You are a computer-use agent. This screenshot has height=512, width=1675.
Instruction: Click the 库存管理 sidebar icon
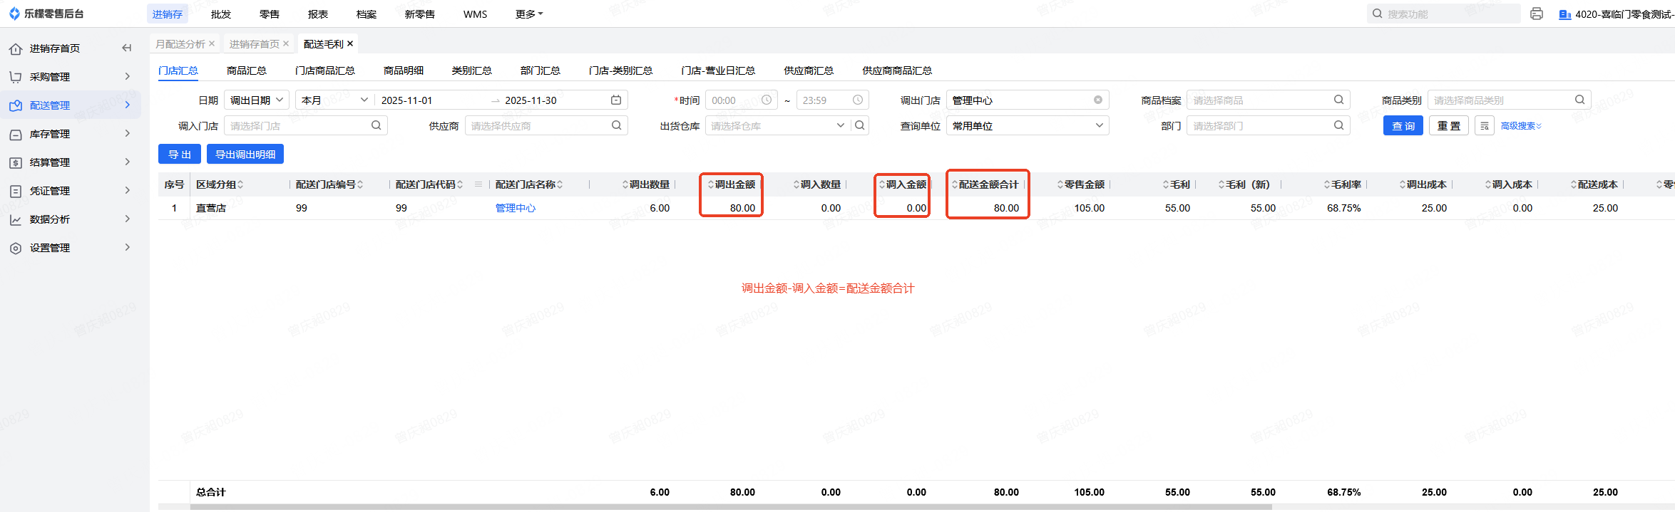tap(16, 134)
